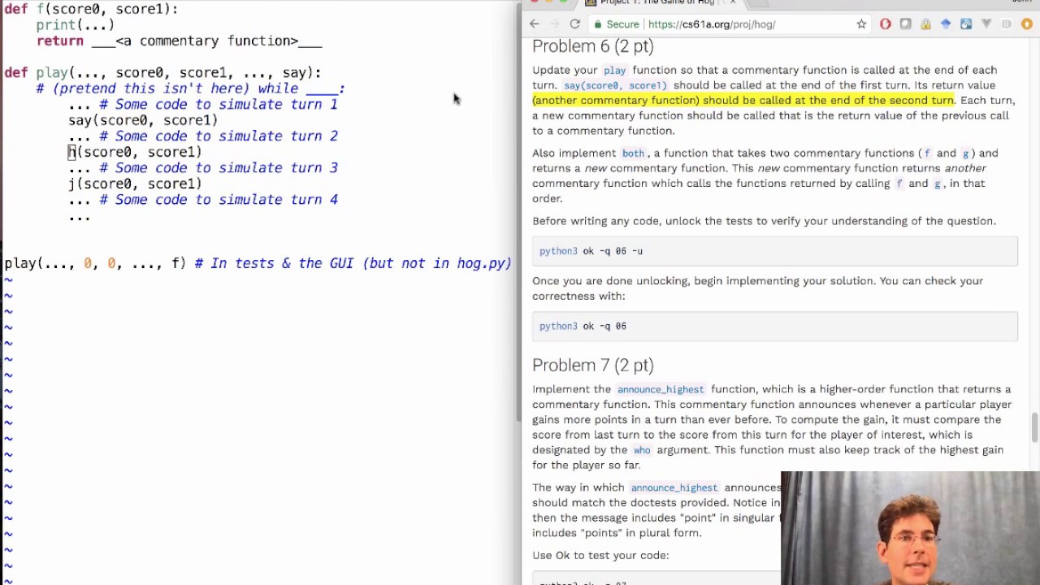
Task: Click the 'j(score0, score1)' editor line
Action: [x=135, y=184]
